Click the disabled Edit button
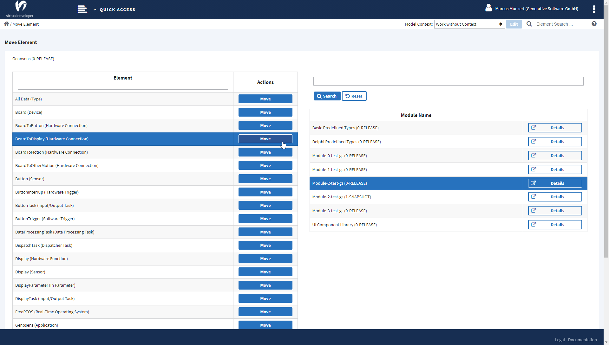 514,24
